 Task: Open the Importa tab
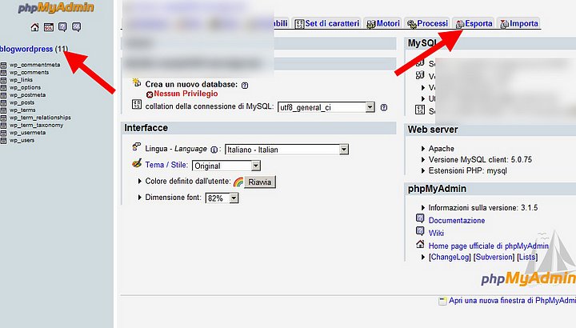point(519,23)
